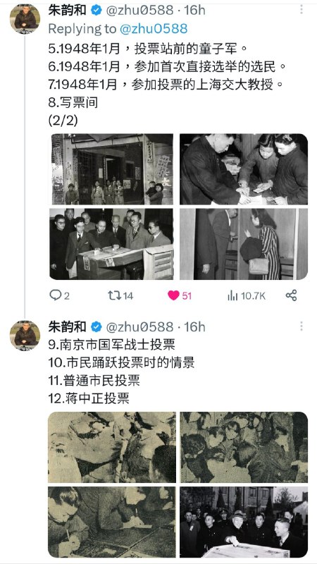Open 朱韵和 name on the second tweet
The height and width of the screenshot is (564, 317).
pyautogui.click(x=67, y=326)
